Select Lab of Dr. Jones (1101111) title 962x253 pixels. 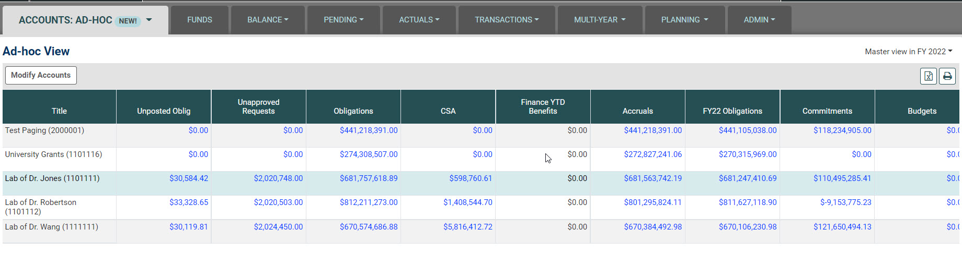point(52,178)
